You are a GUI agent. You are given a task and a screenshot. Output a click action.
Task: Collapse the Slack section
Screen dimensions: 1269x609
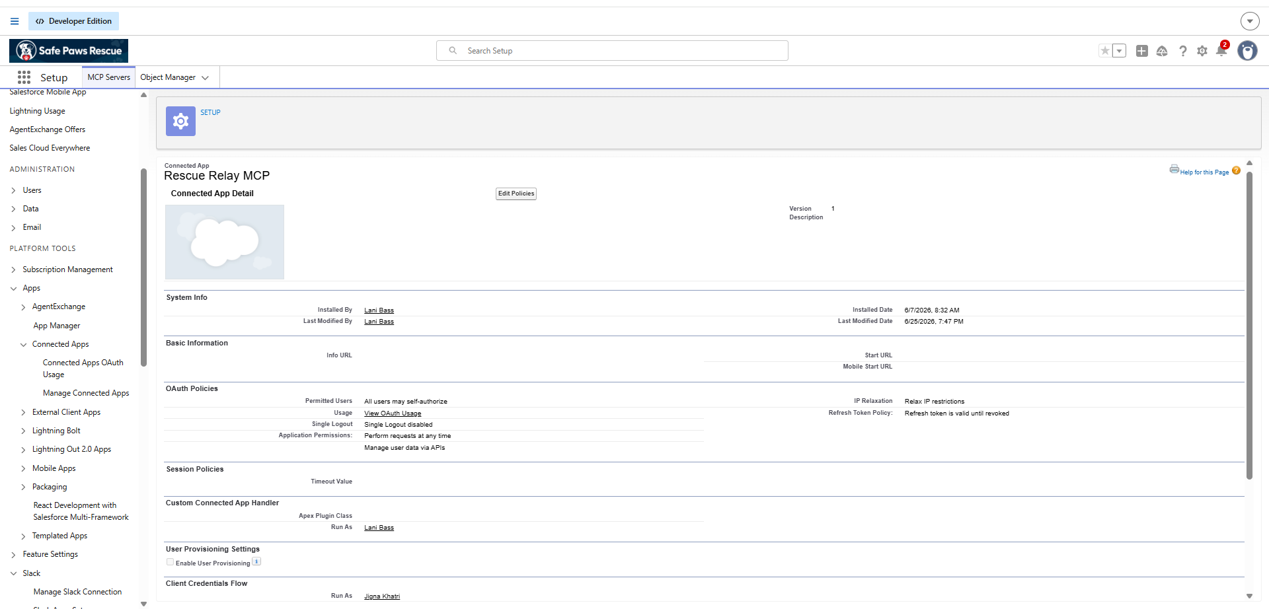14,574
